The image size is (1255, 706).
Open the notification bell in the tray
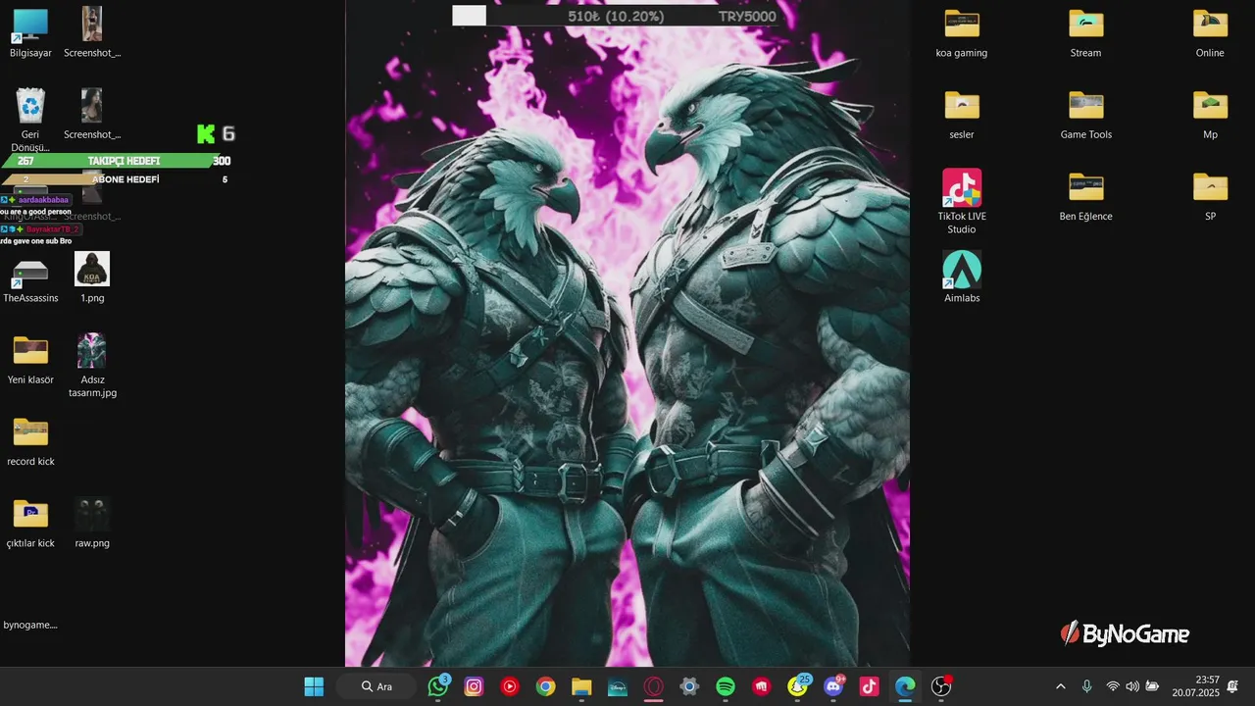point(1232,686)
